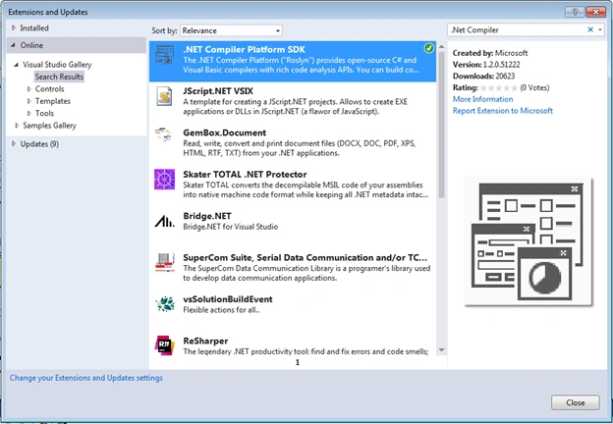The height and width of the screenshot is (424, 613).
Task: Select Visual Studio Gallery in the tree
Action: coord(57,65)
